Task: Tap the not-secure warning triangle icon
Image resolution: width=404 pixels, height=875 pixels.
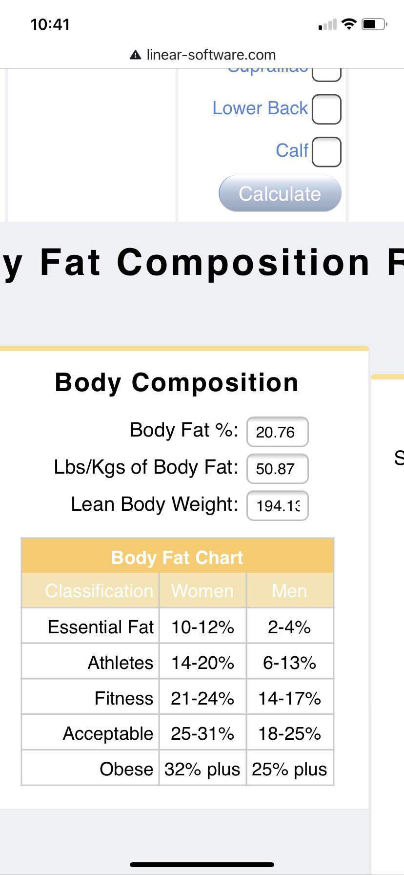Action: coord(135,55)
